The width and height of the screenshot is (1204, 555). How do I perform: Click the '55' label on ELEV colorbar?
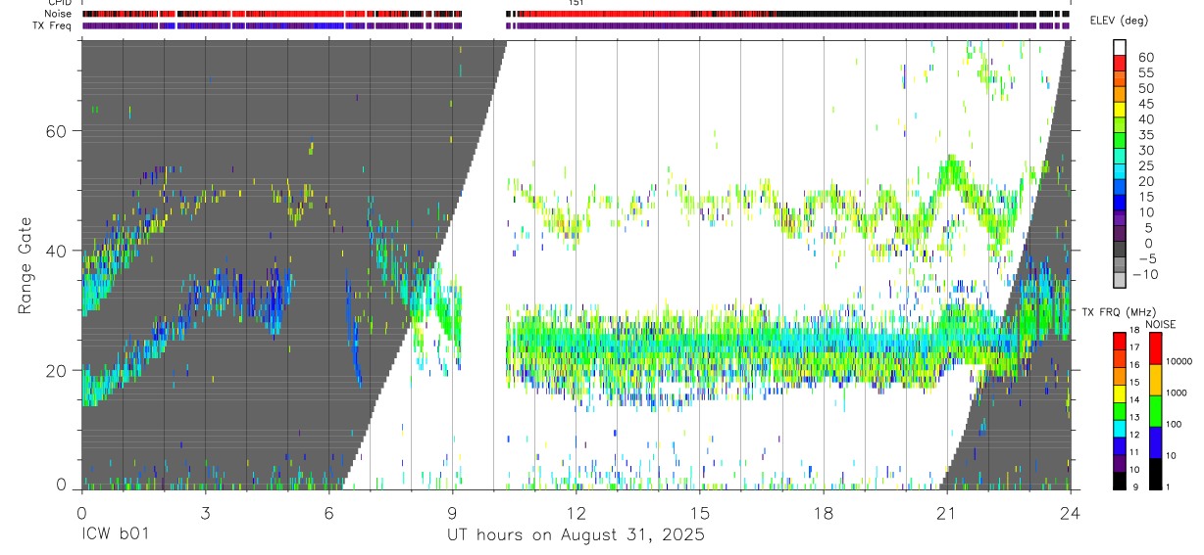[x=1145, y=72]
